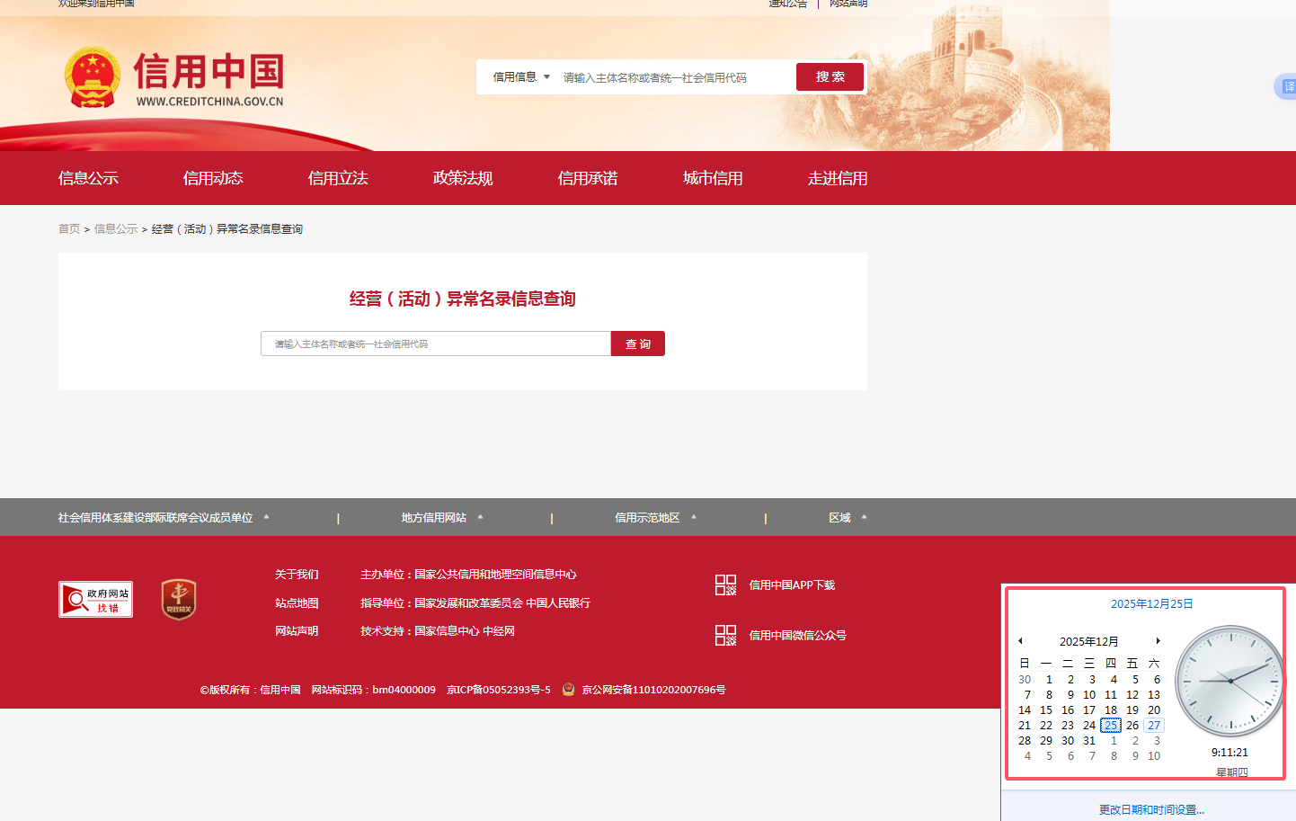The image size is (1296, 821).
Task: Click the 党政机关 badge emblem in footer
Action: tap(178, 598)
